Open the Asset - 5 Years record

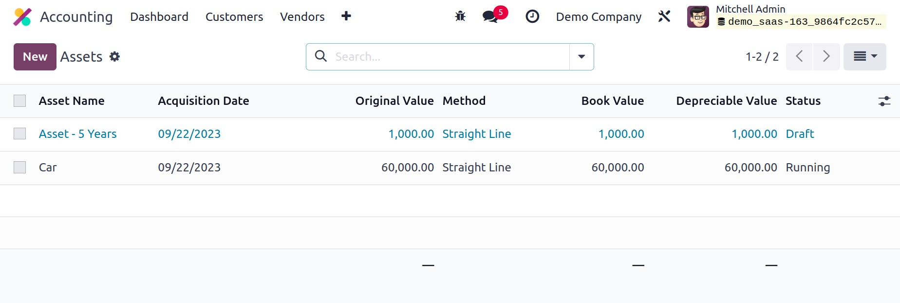tap(77, 134)
